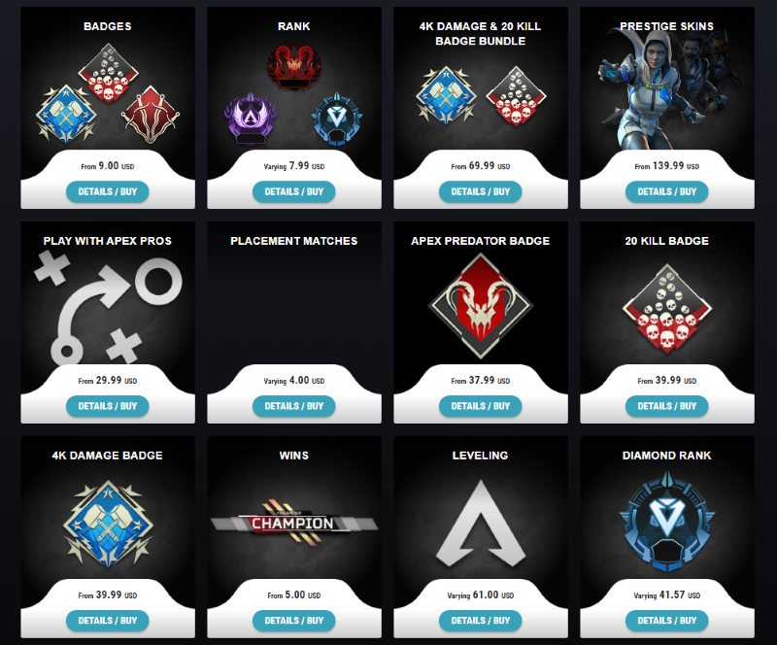The image size is (777, 645).
Task: Click the Placement Matches card title
Action: click(294, 241)
